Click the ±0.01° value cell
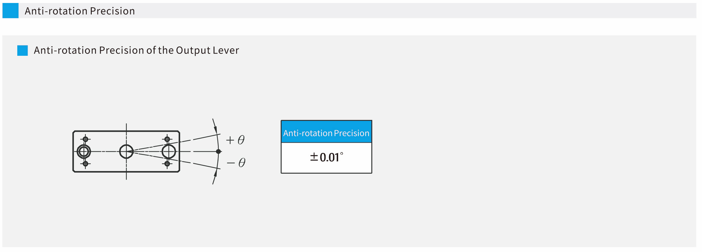This screenshot has width=702, height=252. click(x=326, y=158)
